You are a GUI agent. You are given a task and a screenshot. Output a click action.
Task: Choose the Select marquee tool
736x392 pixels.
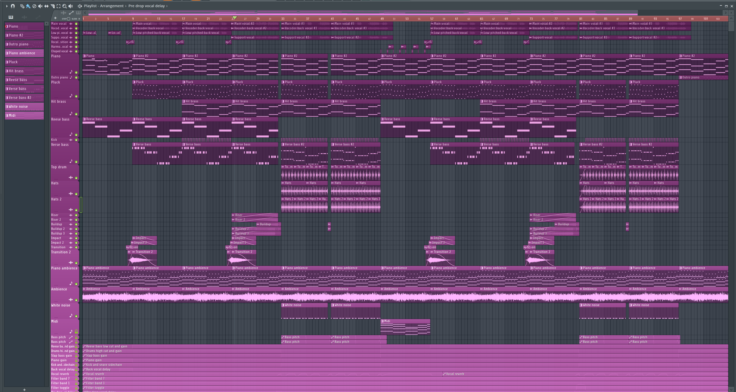point(58,6)
